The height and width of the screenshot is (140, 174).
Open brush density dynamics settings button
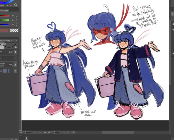point(16,65)
